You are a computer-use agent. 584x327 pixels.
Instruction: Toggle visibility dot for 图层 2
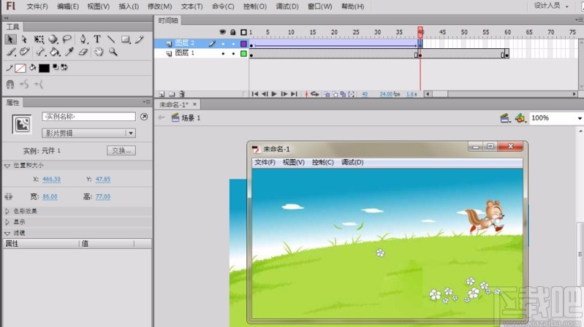223,44
